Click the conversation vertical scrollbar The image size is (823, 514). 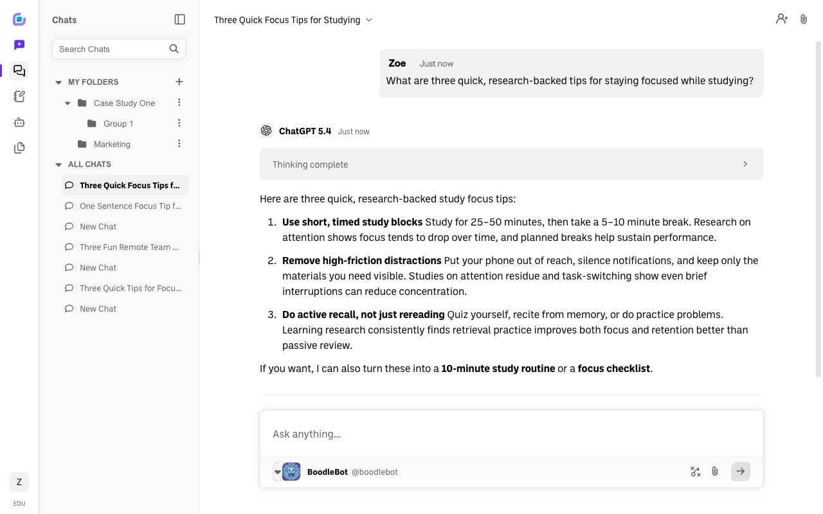pos(818,209)
